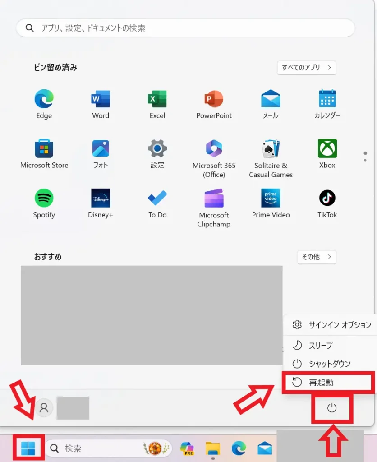
Task: Click the Windows Start button on taskbar
Action: coord(28,448)
